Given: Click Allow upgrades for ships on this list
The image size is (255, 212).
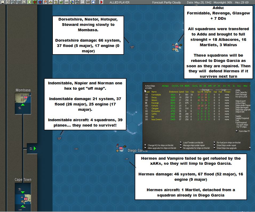Looking at the screenshot, I should (160, 148).
